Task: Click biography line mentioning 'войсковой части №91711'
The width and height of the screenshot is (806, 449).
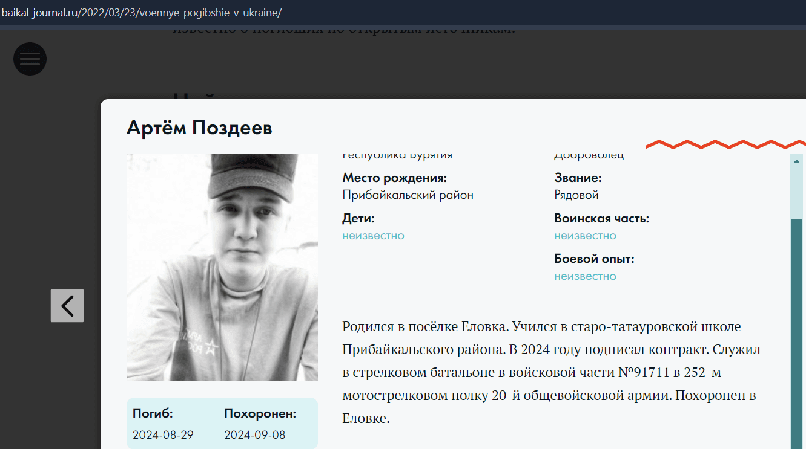Action: pos(532,373)
